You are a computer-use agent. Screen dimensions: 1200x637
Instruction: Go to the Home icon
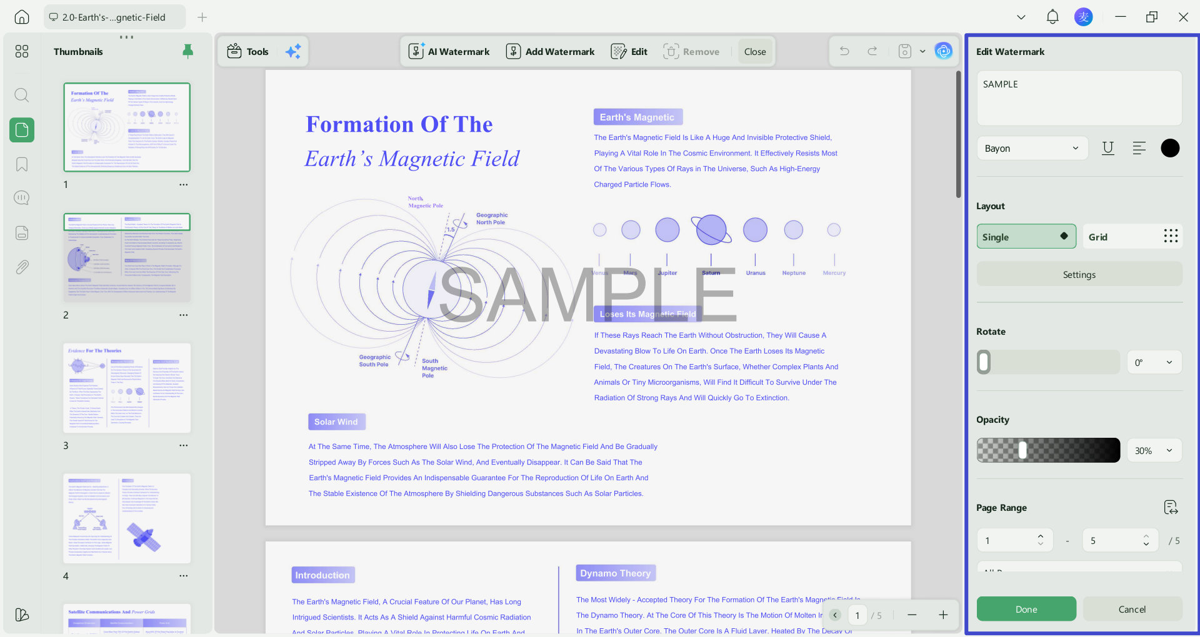click(x=22, y=17)
